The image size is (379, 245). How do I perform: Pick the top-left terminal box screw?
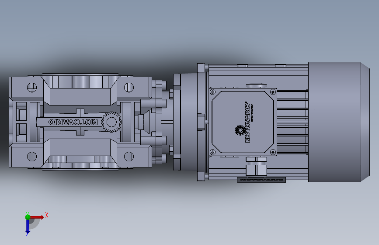coord(213,92)
